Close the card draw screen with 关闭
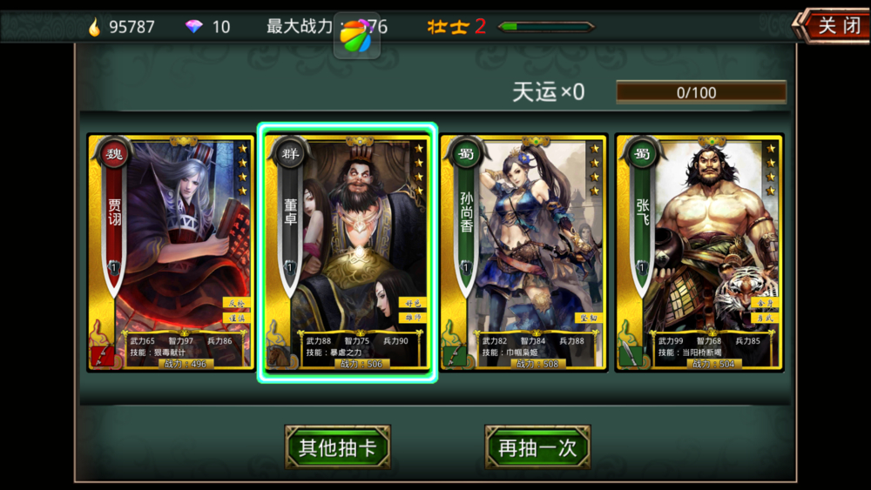Viewport: 871px width, 490px height. [832, 25]
